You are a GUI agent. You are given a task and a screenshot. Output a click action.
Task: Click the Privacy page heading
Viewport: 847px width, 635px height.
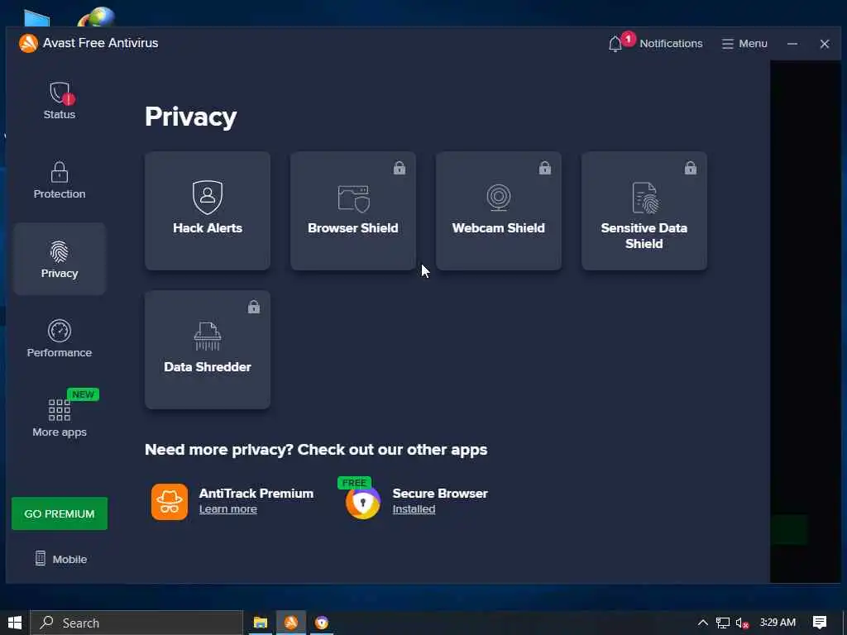click(x=191, y=117)
